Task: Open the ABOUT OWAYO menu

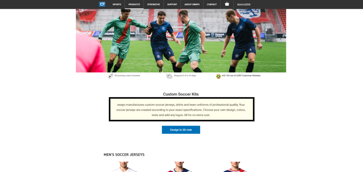Action: click(x=192, y=4)
